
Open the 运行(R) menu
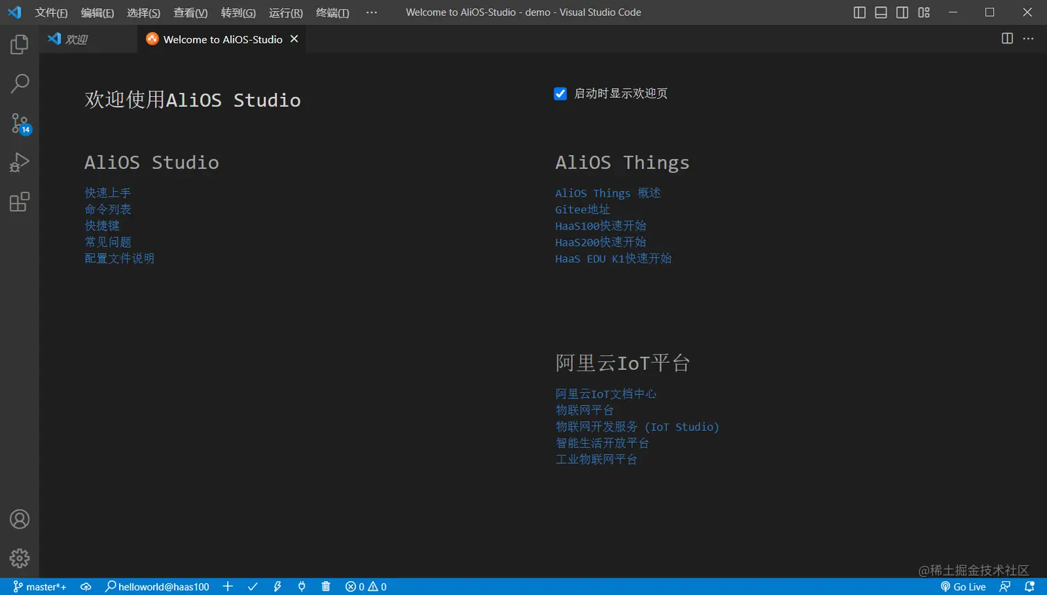(286, 12)
